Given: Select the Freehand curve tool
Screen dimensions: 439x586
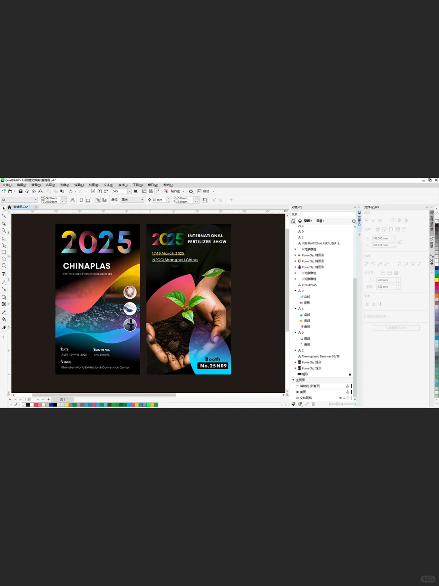Looking at the screenshot, I should tap(4, 238).
